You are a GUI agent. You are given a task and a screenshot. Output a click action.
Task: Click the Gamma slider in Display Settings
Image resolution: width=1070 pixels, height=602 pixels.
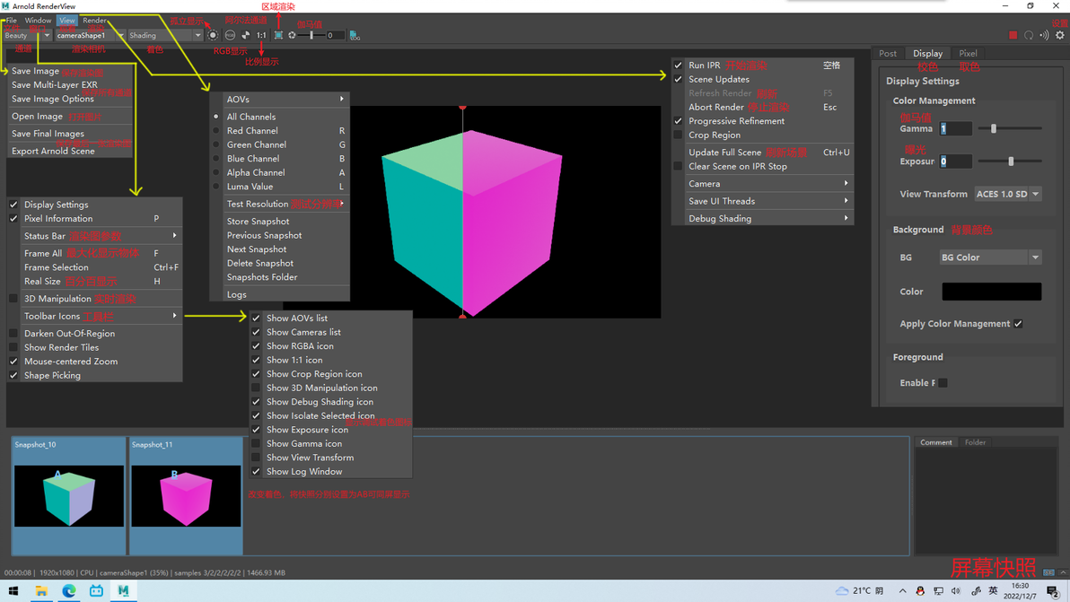[1009, 128]
